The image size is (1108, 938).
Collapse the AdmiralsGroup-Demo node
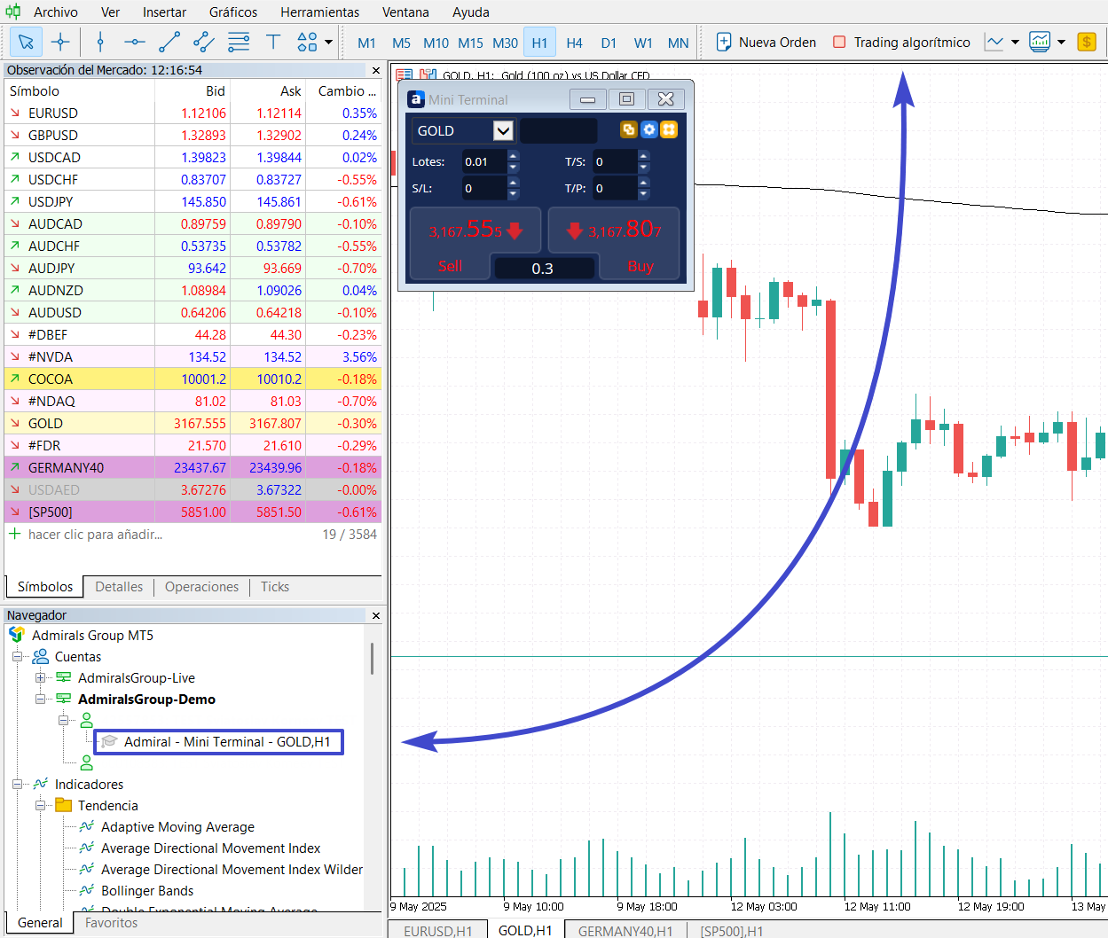(40, 699)
